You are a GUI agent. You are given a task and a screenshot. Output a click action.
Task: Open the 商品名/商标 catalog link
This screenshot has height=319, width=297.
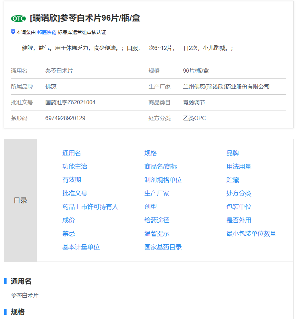click(161, 167)
